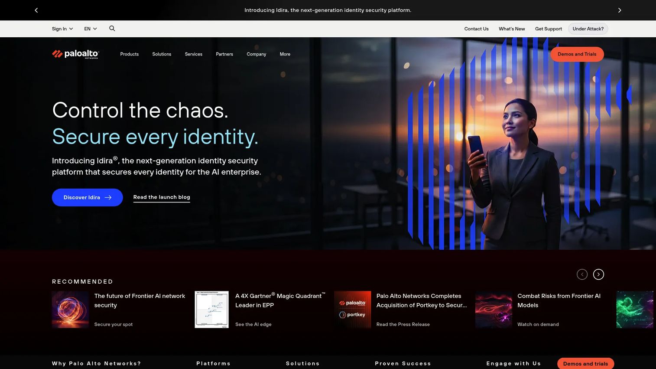The width and height of the screenshot is (656, 369).
Task: Jump to the Proven Success section
Action: pos(403,363)
